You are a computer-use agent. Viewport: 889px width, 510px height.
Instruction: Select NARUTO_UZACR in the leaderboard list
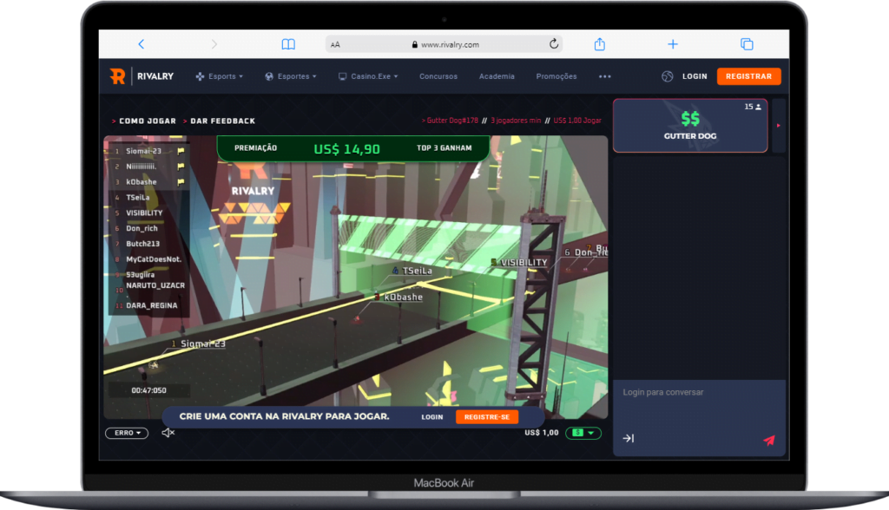pos(155,285)
